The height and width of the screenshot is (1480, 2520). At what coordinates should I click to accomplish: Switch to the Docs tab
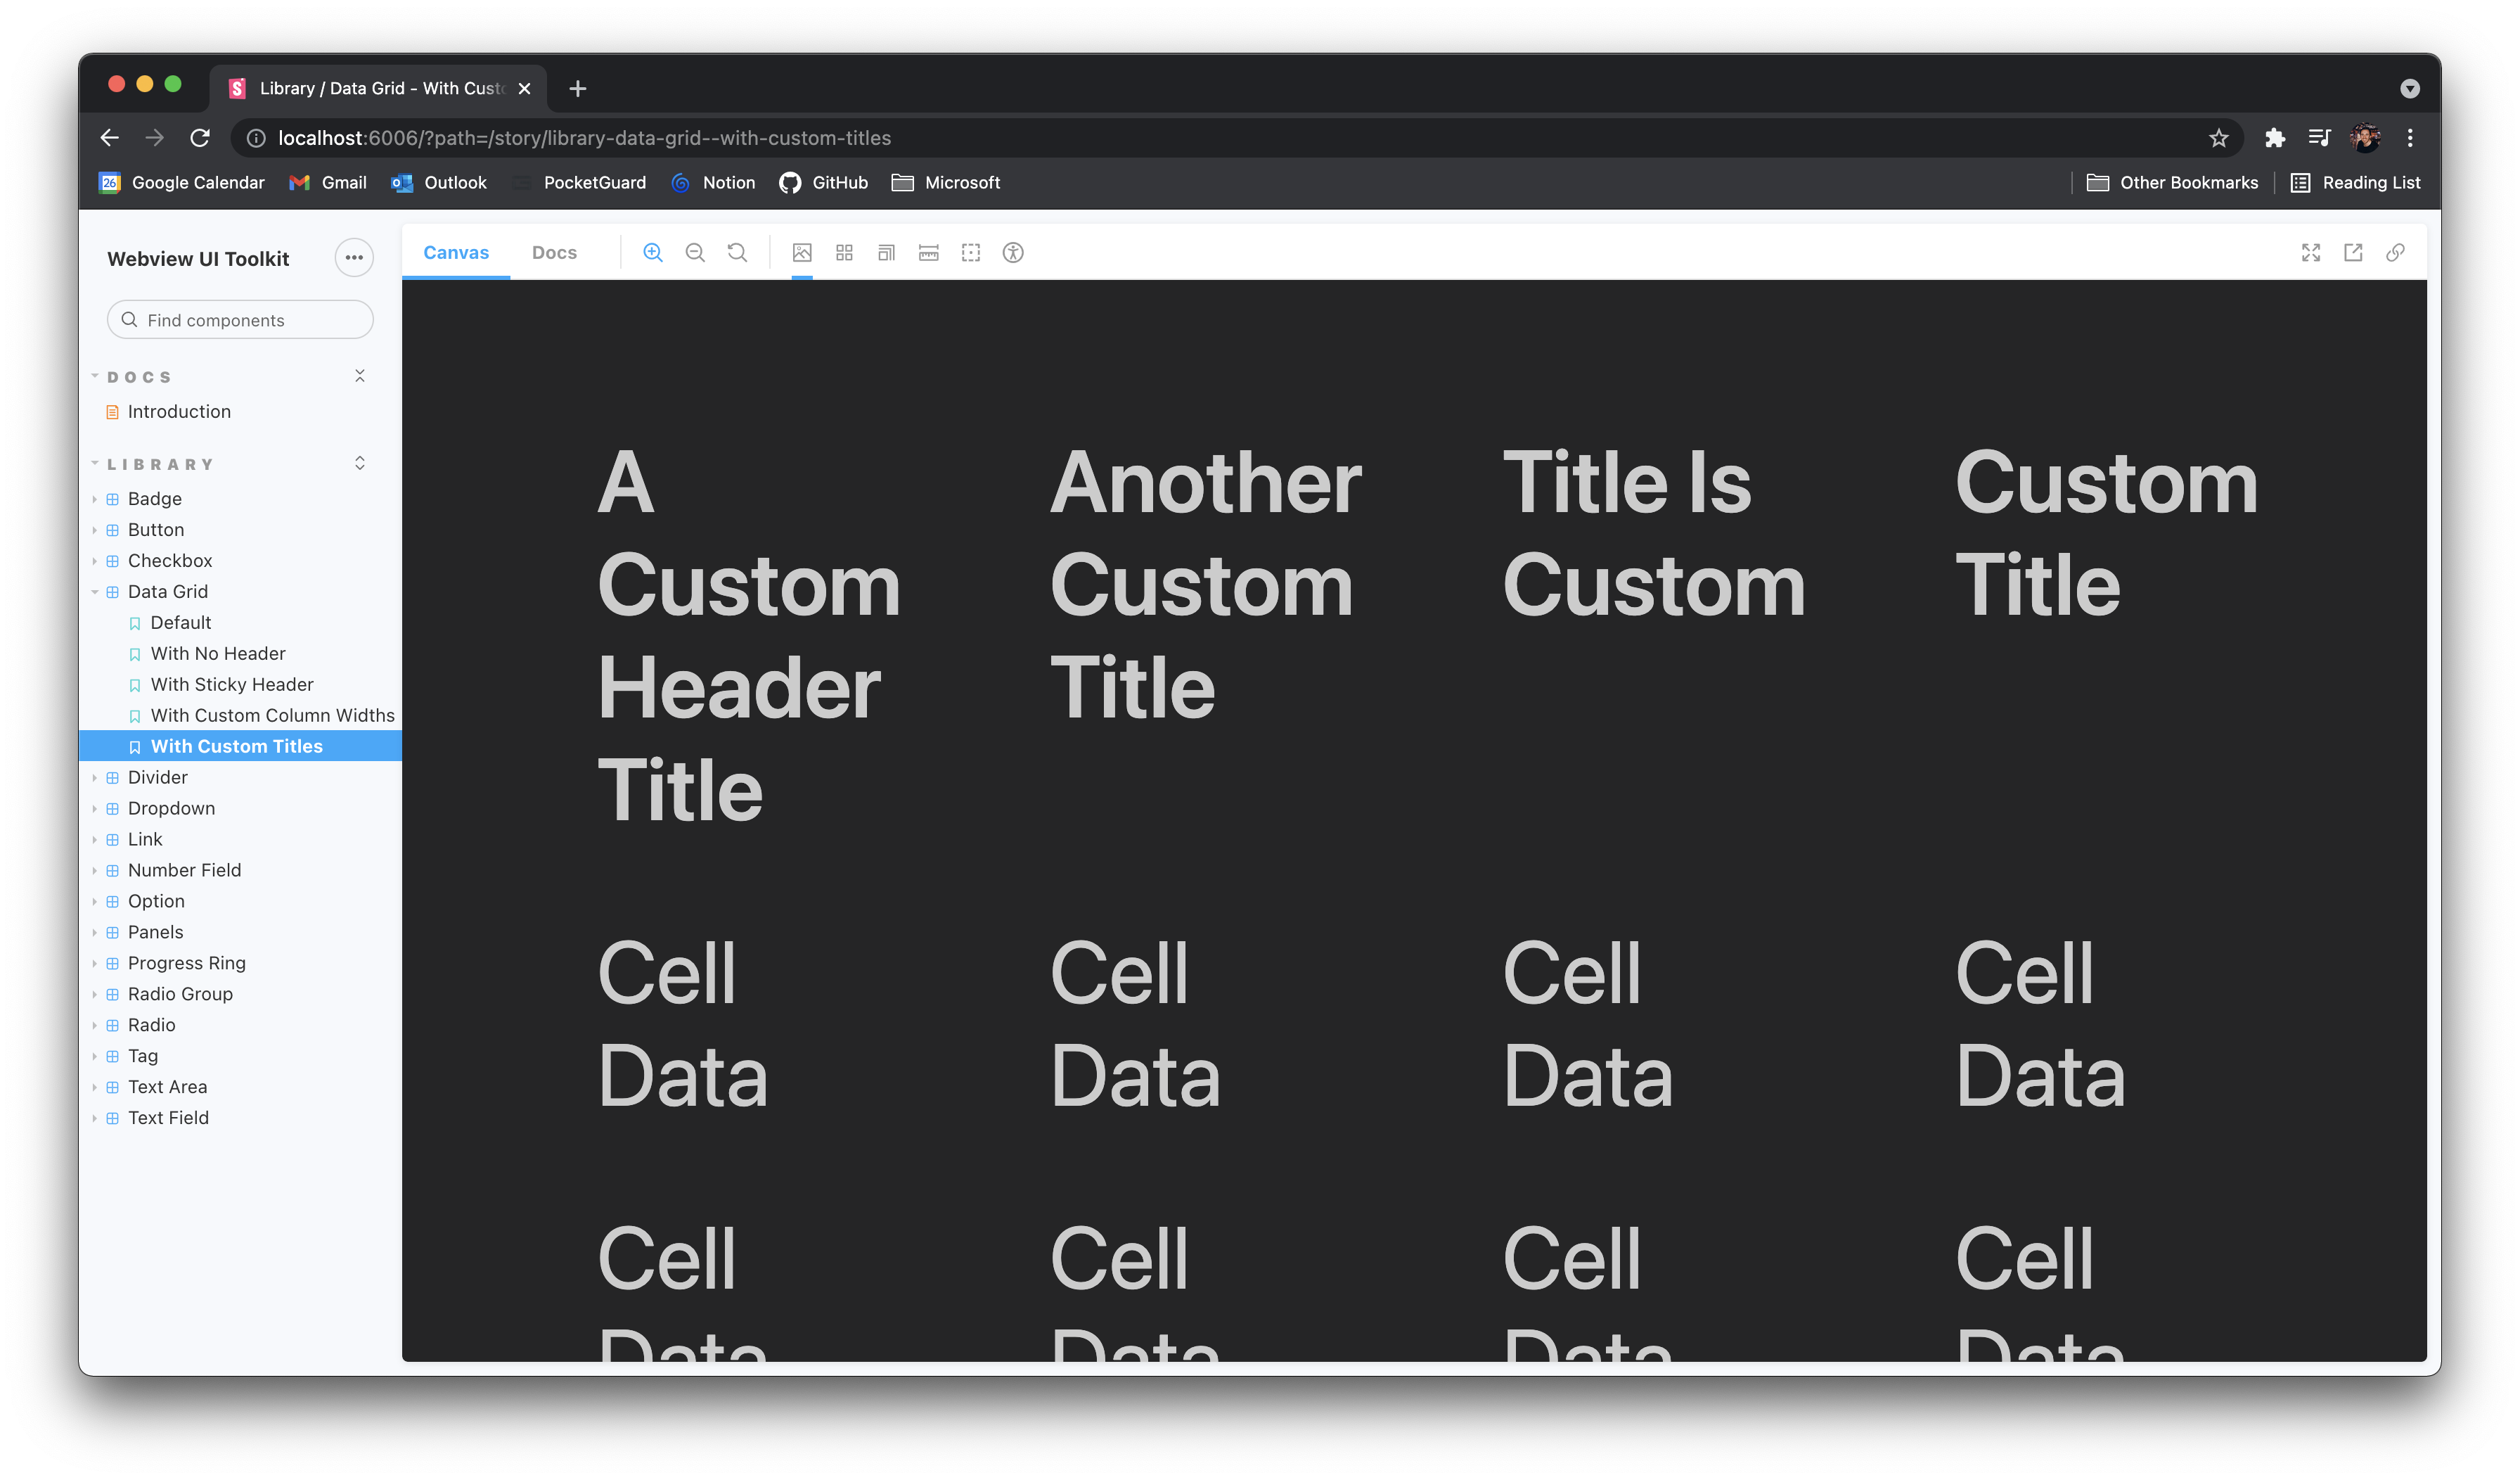[x=554, y=252]
